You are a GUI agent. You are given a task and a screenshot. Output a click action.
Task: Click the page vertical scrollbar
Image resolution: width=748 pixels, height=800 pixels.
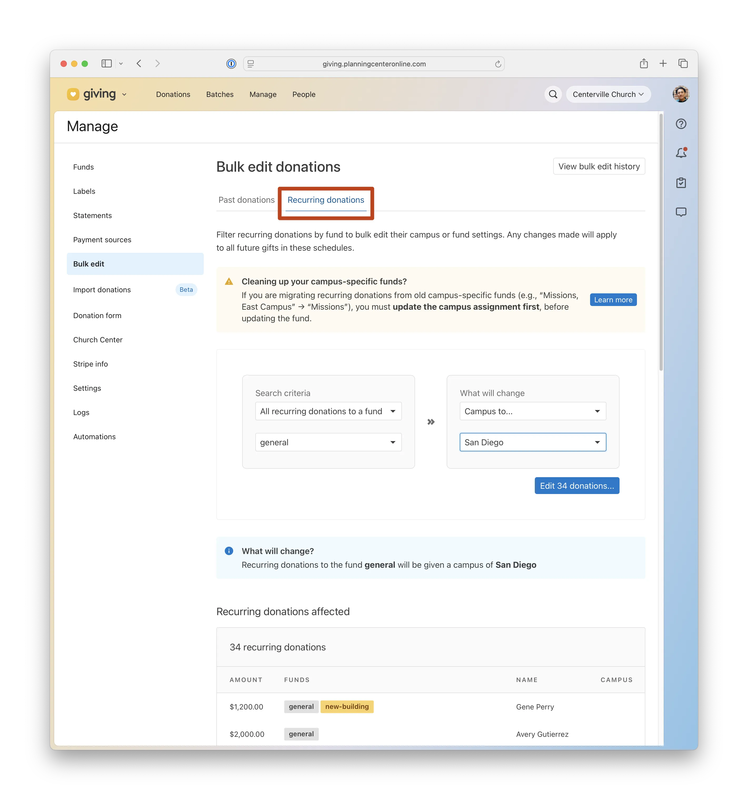(661, 243)
